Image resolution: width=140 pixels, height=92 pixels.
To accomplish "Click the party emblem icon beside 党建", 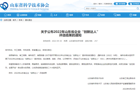I will click(x=36, y=15).
